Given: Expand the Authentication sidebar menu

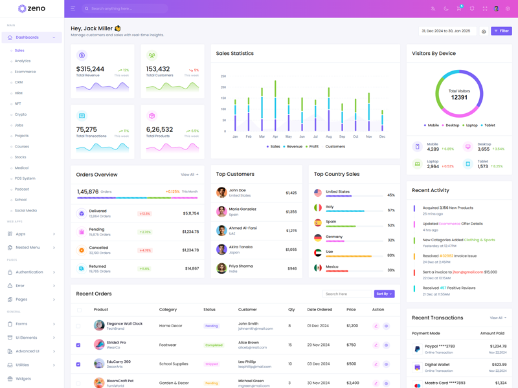Looking at the screenshot, I should tap(31, 272).
